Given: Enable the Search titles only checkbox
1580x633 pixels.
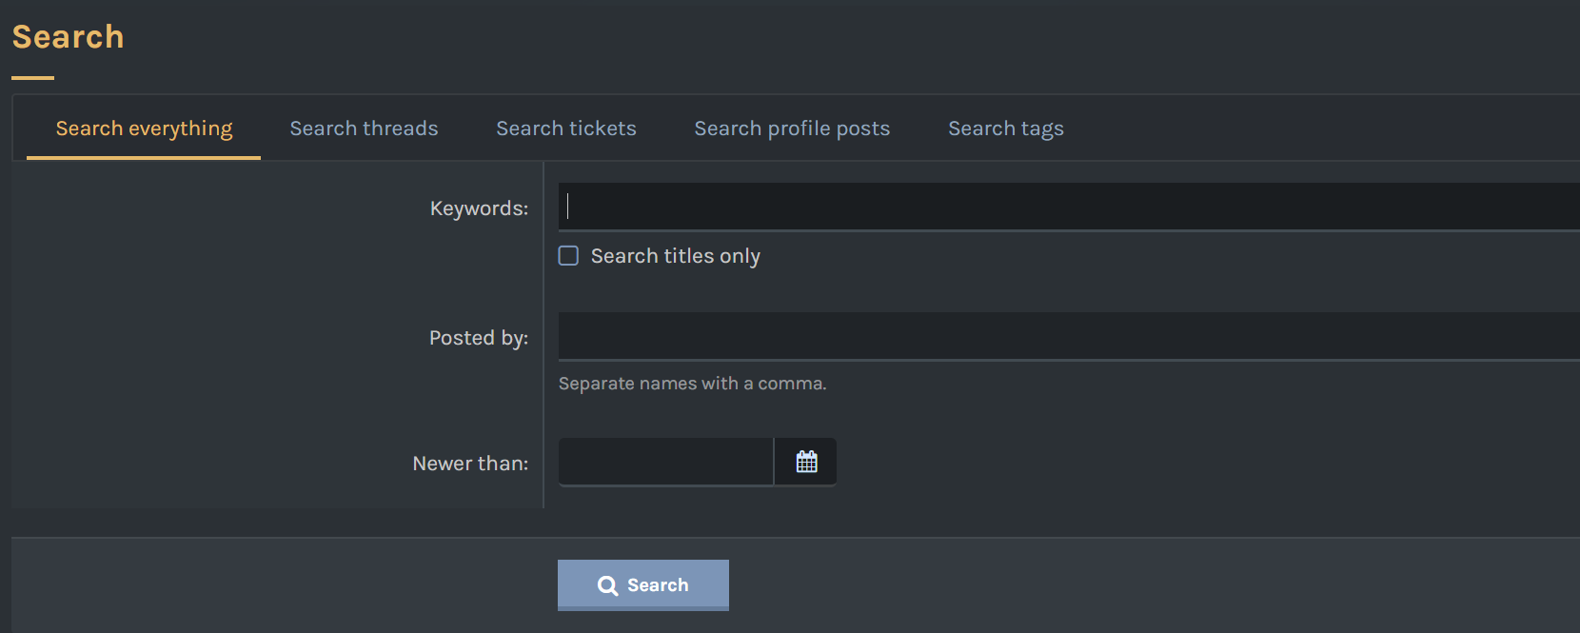Looking at the screenshot, I should [568, 255].
